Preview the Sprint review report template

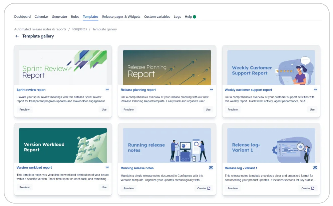coord(25,110)
